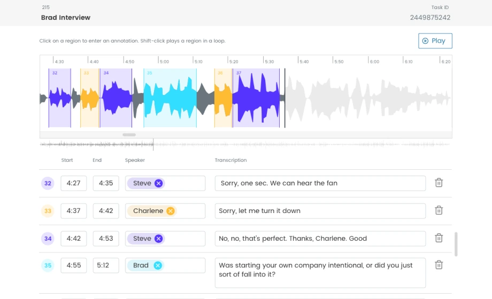Image resolution: width=492 pixels, height=299 pixels.
Task: Edit transcription "Sorry, let me turn it down"
Action: click(320, 211)
